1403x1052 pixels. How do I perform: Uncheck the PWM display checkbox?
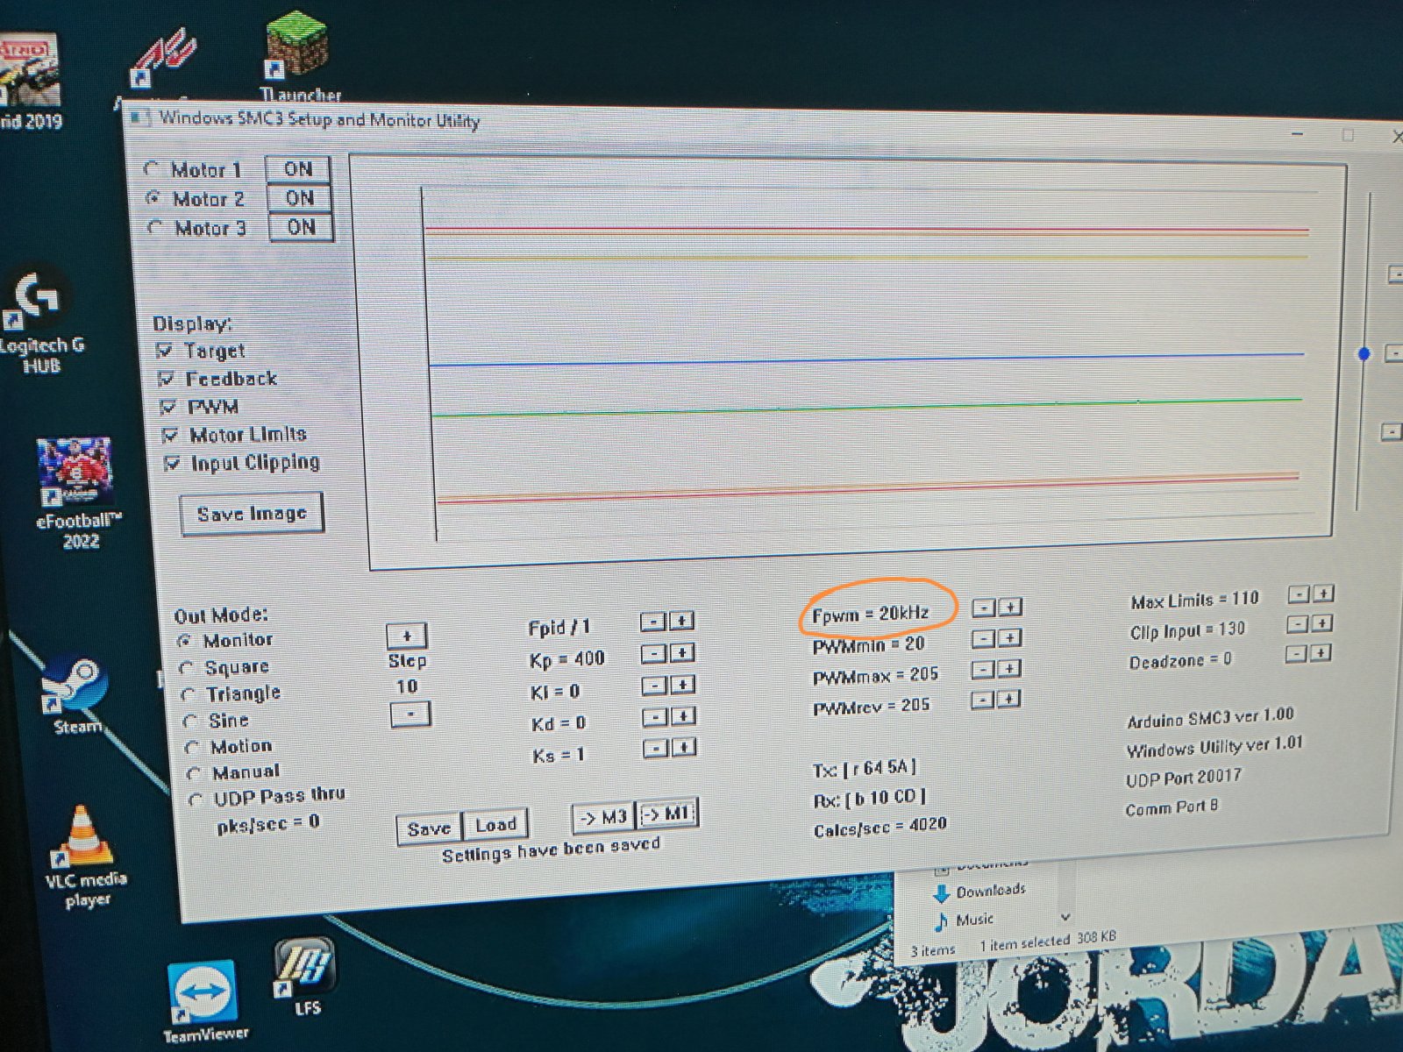click(168, 407)
